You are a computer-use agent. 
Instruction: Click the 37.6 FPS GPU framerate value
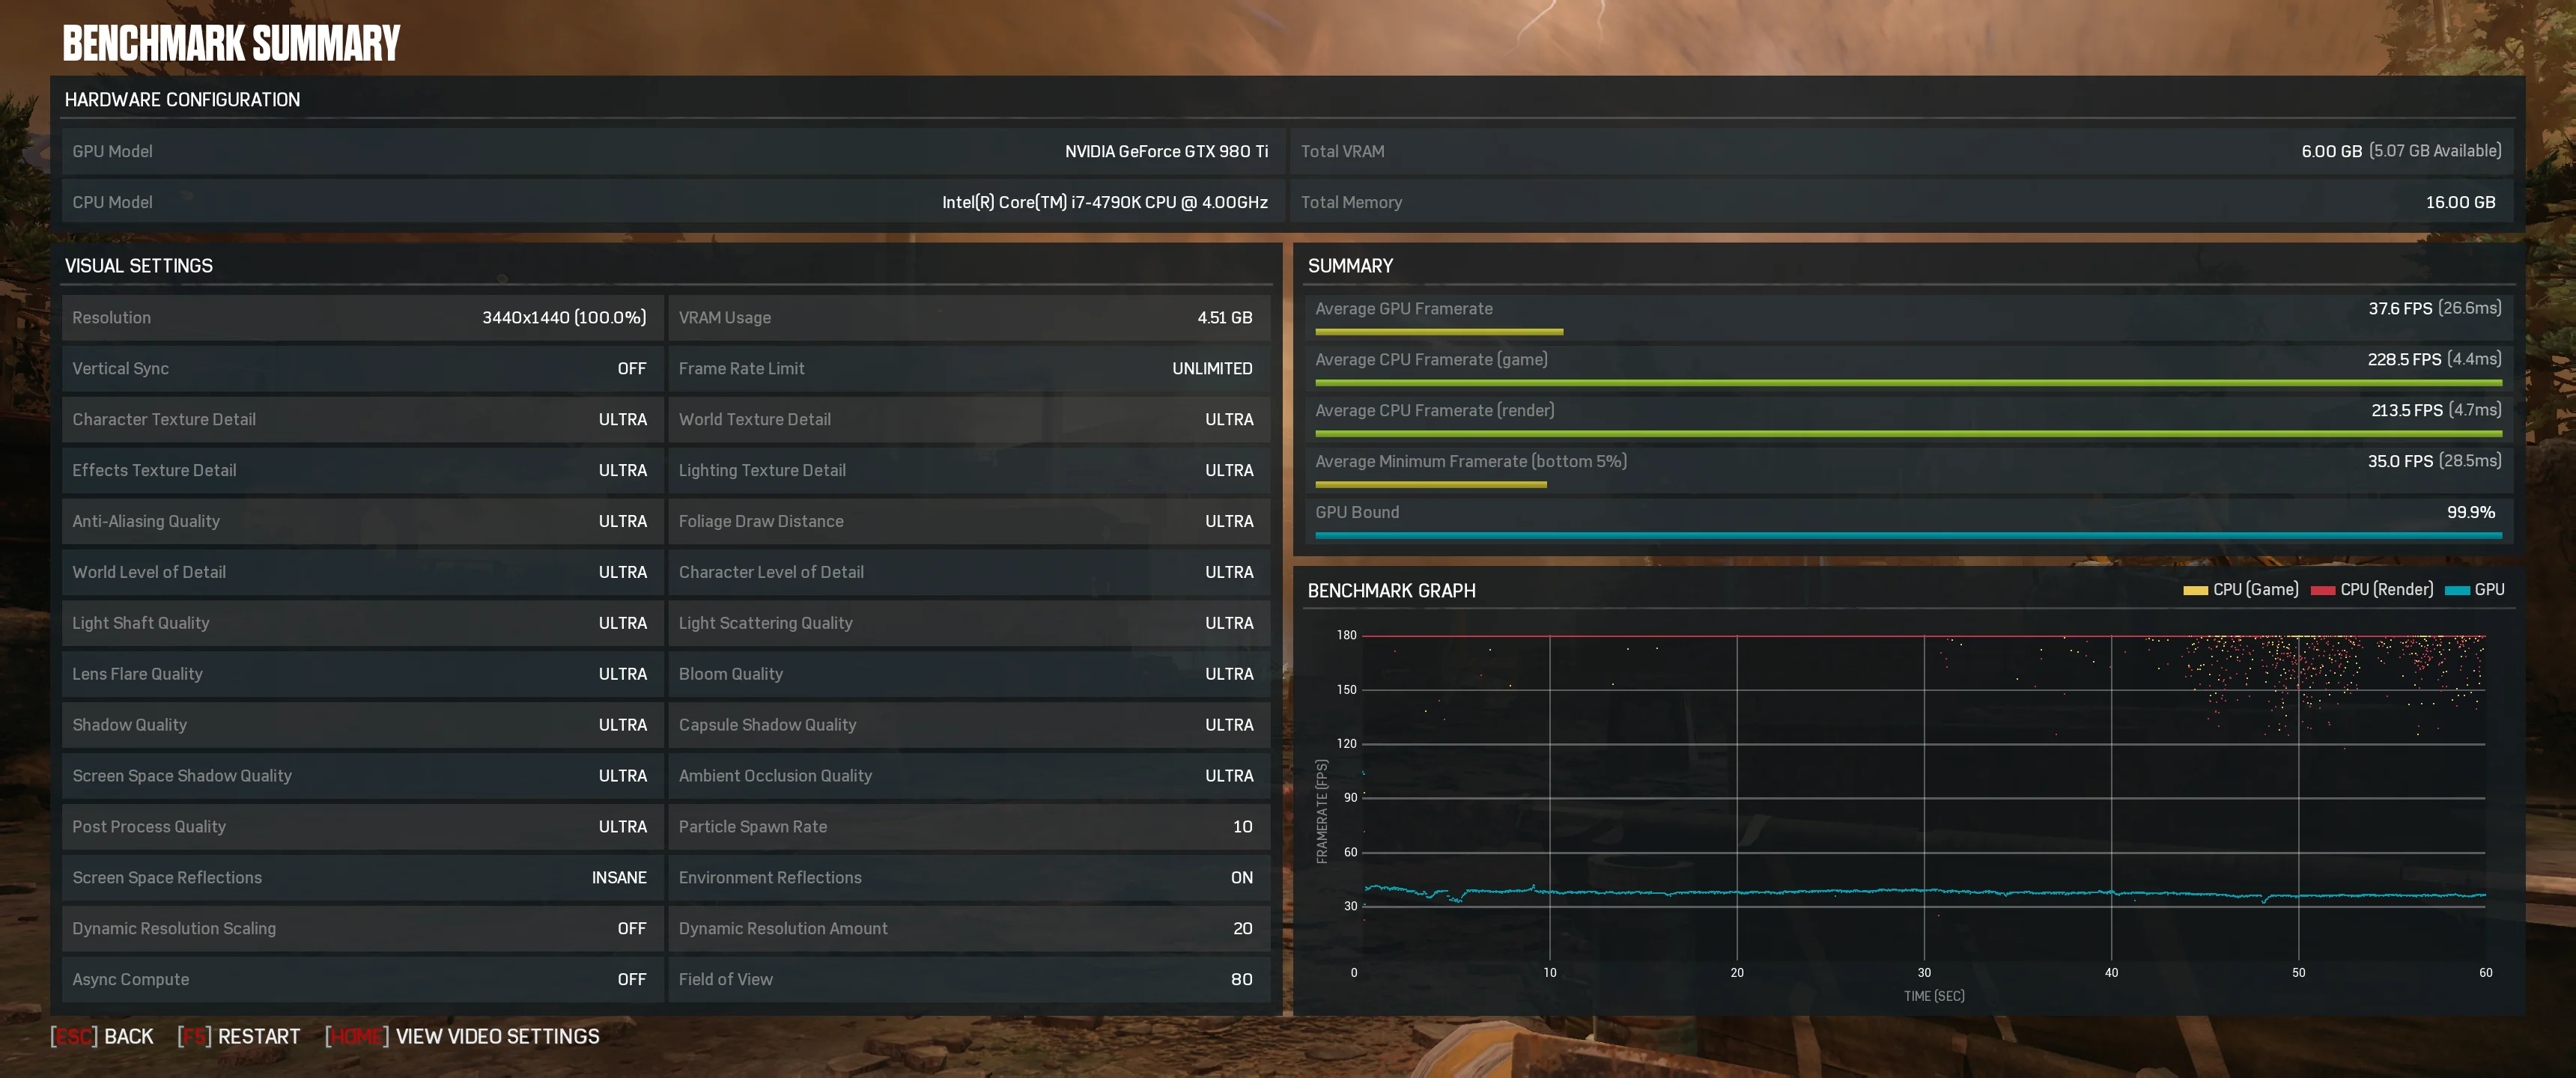2400,308
